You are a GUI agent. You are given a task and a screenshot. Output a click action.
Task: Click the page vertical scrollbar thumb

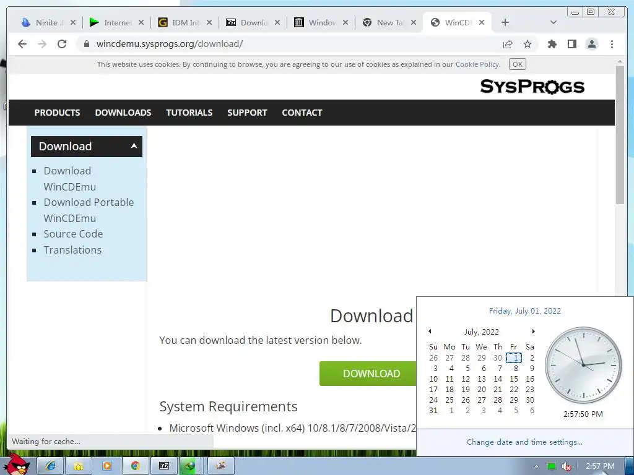point(620,135)
